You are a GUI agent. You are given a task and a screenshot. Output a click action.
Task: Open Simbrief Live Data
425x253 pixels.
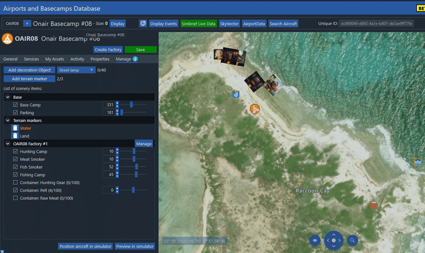pyautogui.click(x=198, y=23)
